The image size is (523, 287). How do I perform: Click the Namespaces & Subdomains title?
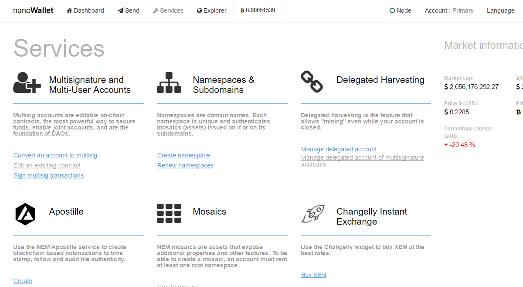tap(224, 85)
